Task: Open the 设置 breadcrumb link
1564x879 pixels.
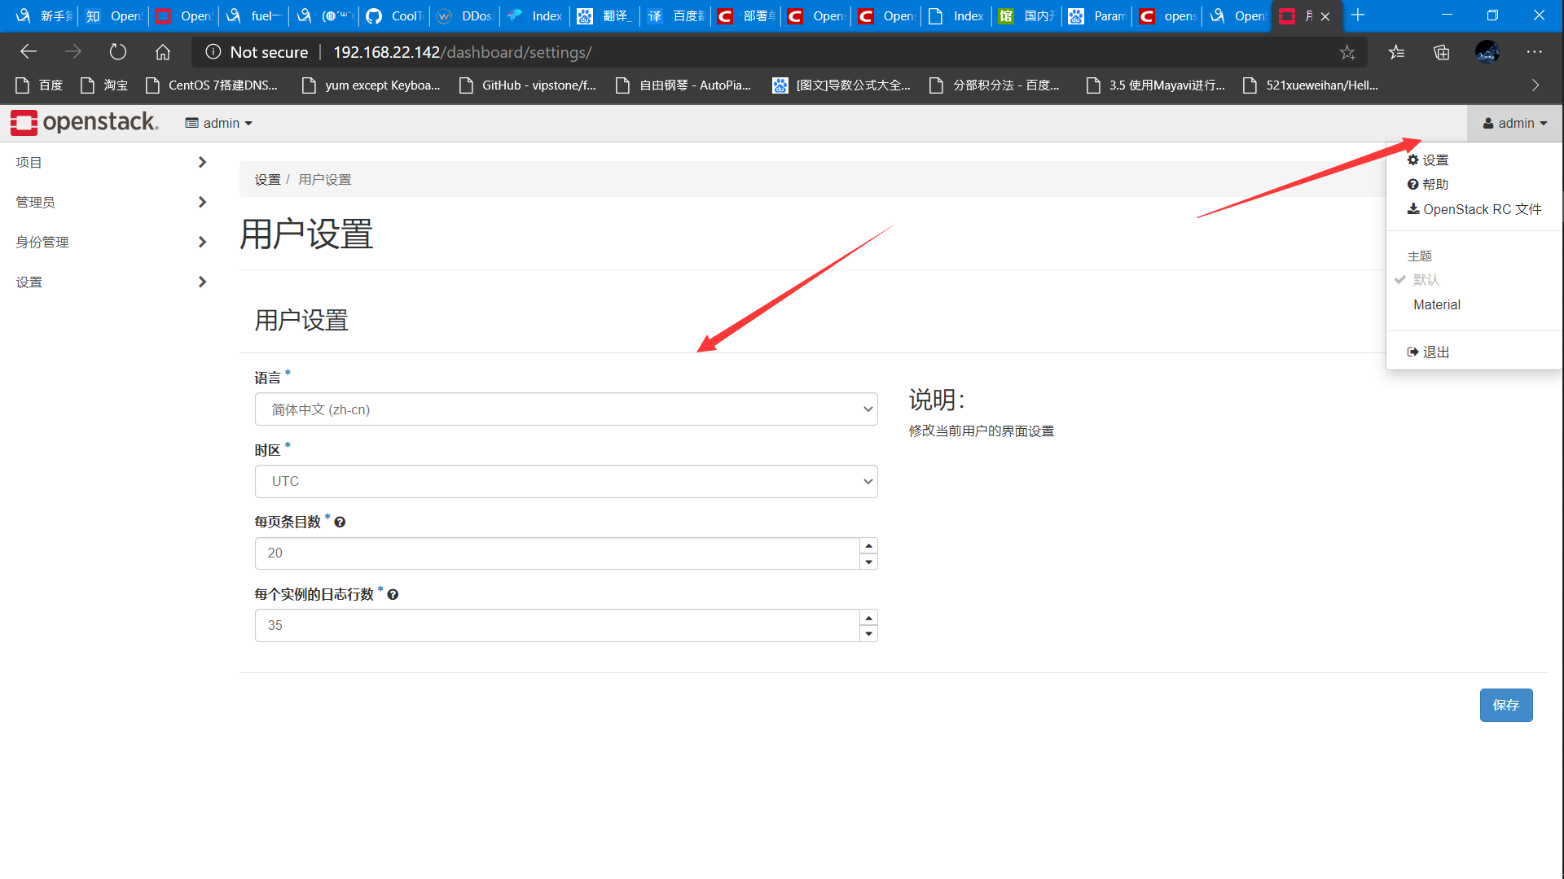Action: pyautogui.click(x=267, y=179)
